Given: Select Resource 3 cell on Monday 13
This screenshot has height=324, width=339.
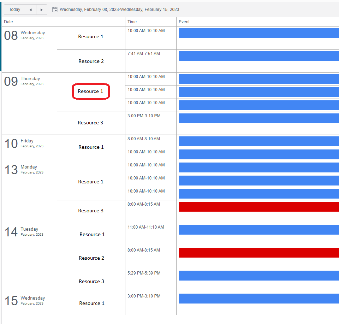Looking at the screenshot, I should click(x=91, y=211).
